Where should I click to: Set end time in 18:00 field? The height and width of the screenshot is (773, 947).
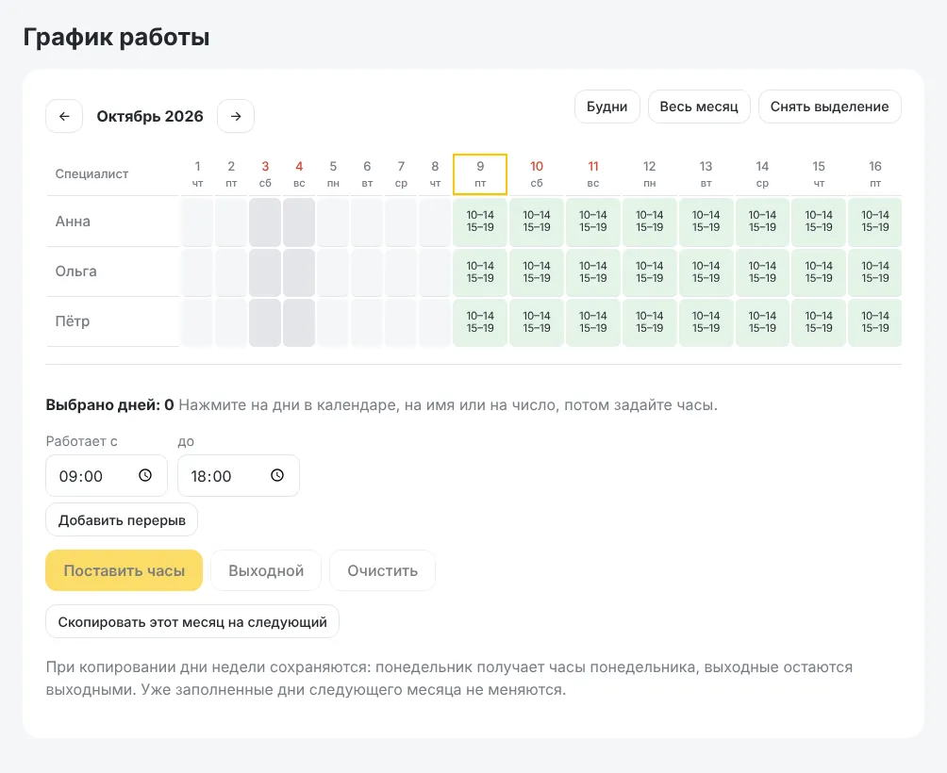pyautogui.click(x=238, y=475)
